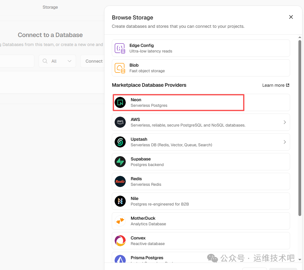Open the All filter dropdown
This screenshot has height=270, width=304.
click(x=57, y=61)
